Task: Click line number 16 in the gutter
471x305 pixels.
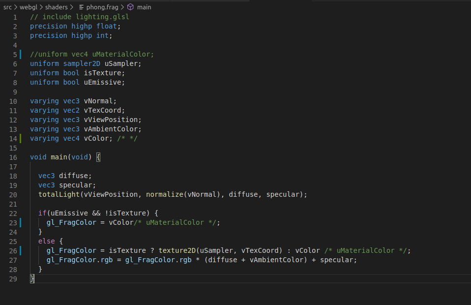Action: click(x=13, y=157)
